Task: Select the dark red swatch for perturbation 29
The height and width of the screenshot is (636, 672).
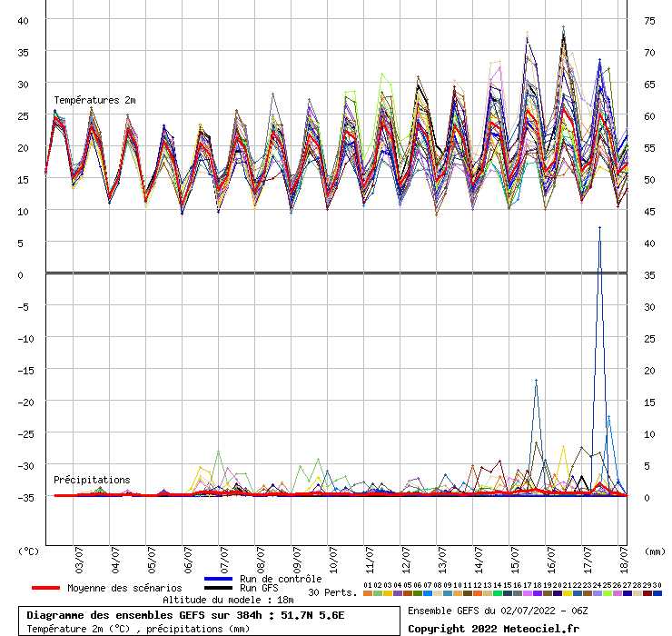Action: 647,593
